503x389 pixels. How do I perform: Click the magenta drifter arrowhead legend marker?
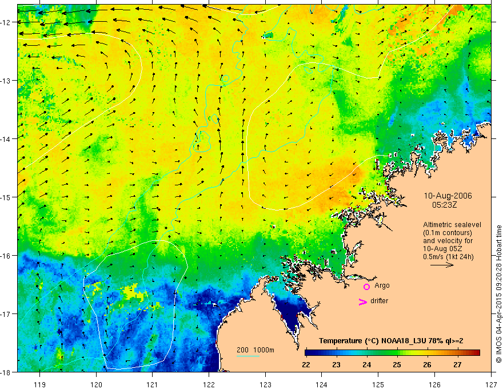coord(363,302)
